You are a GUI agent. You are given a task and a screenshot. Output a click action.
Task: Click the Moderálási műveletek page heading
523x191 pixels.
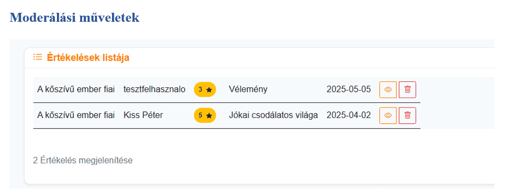(75, 18)
